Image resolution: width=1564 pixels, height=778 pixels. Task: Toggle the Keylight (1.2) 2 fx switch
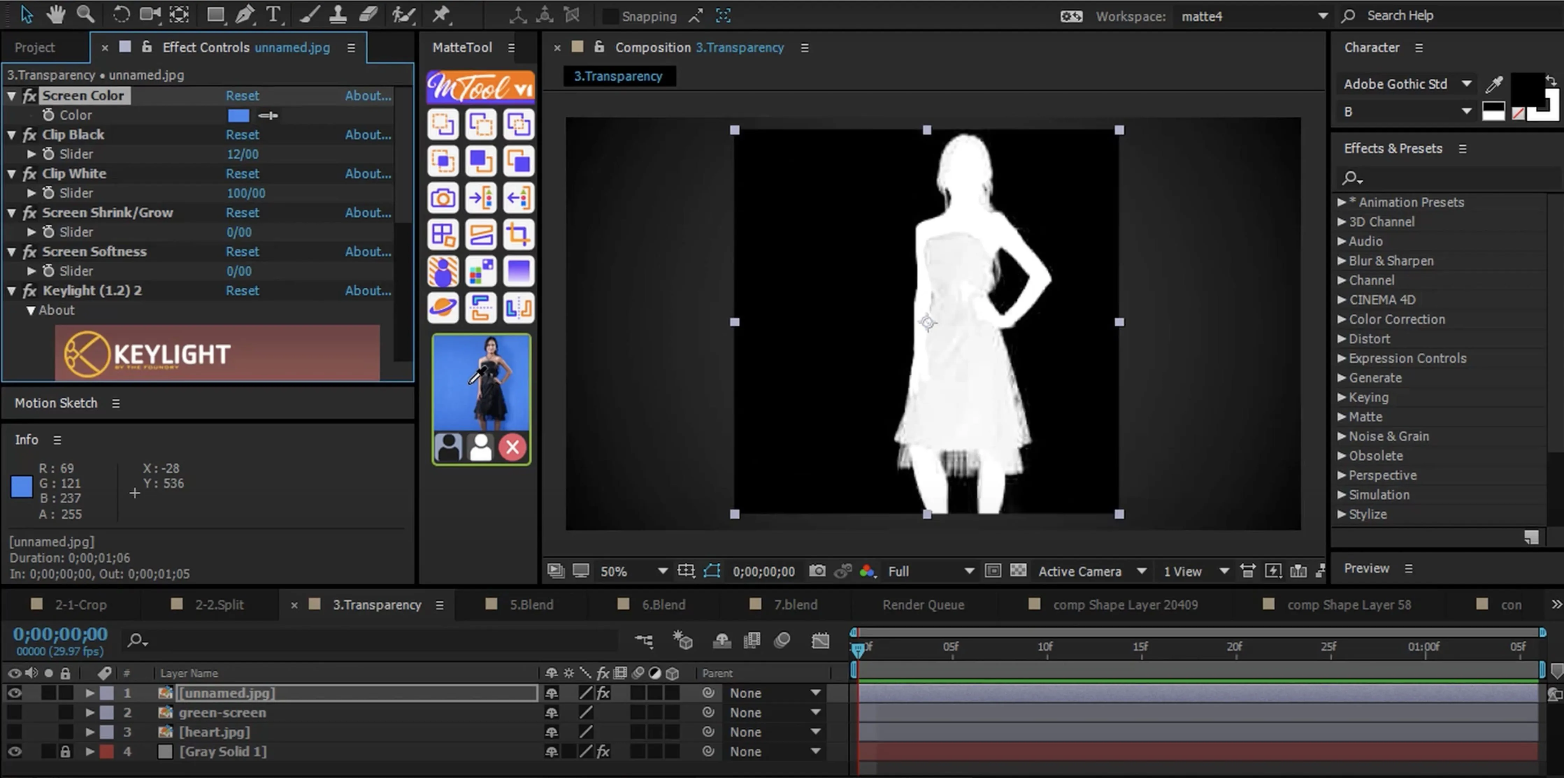[x=30, y=291]
